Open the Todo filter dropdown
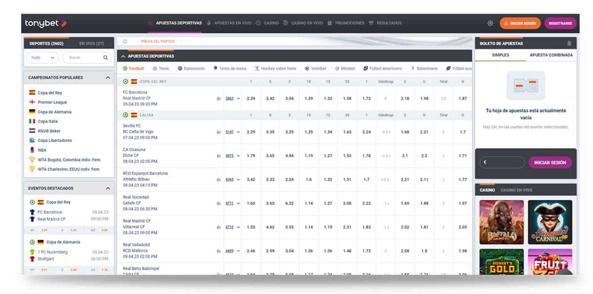 coord(42,58)
